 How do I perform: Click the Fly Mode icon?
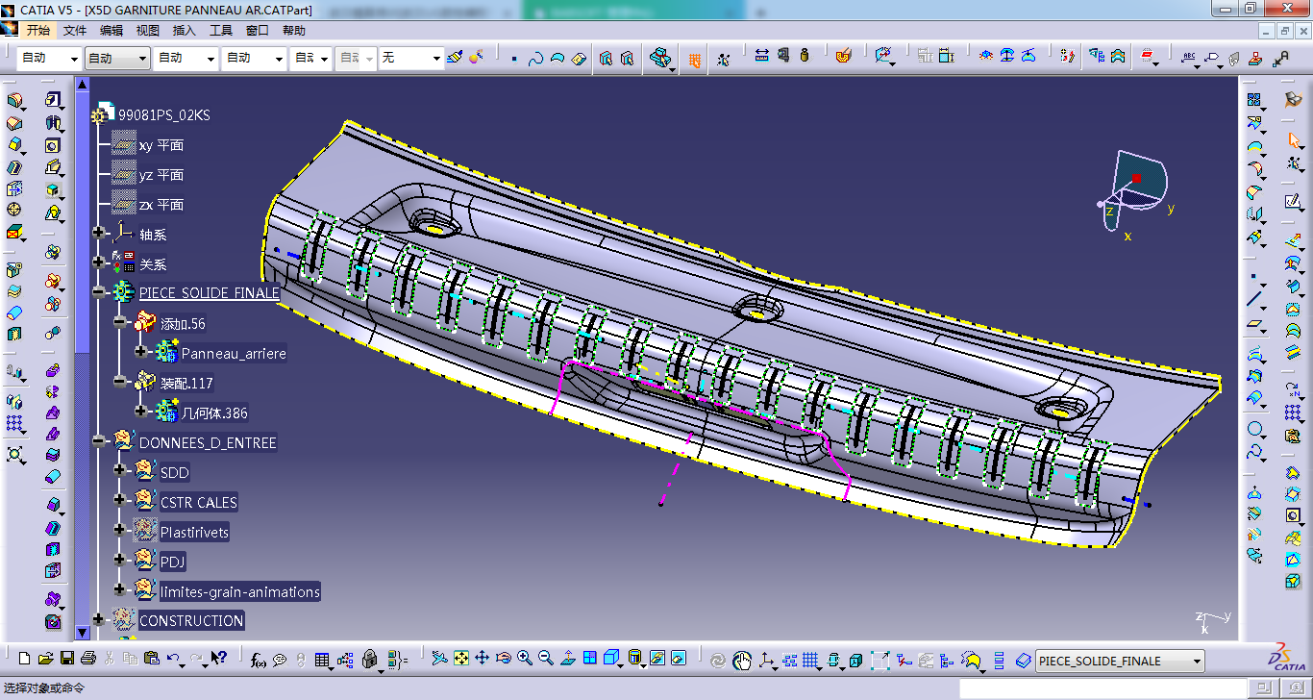[x=439, y=659]
